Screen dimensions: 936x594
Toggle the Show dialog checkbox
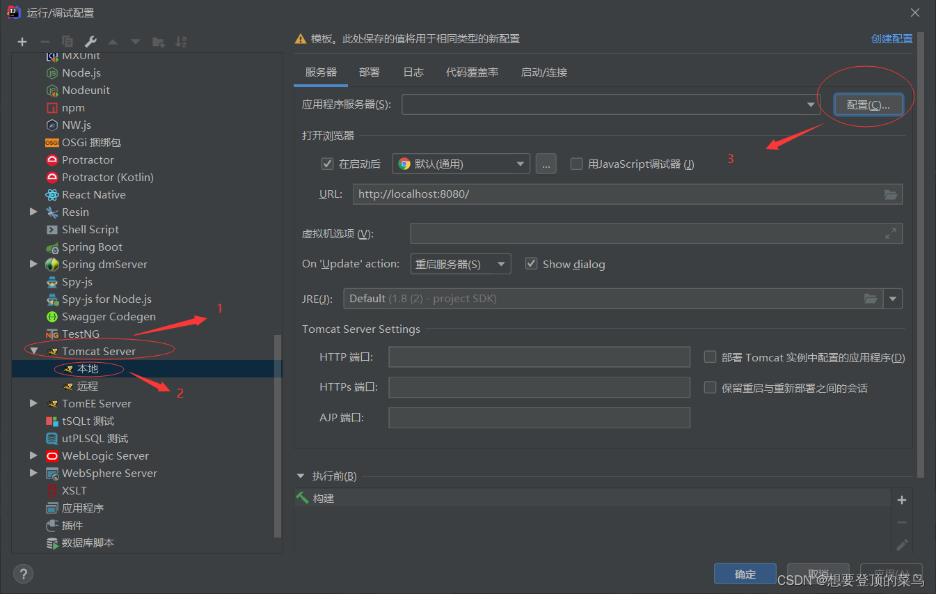coord(532,264)
